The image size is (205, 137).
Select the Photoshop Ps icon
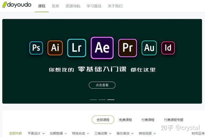pos(36,48)
